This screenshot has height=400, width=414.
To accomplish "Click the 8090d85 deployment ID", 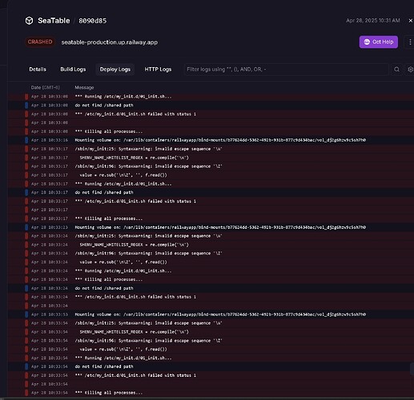I will [92, 21].
